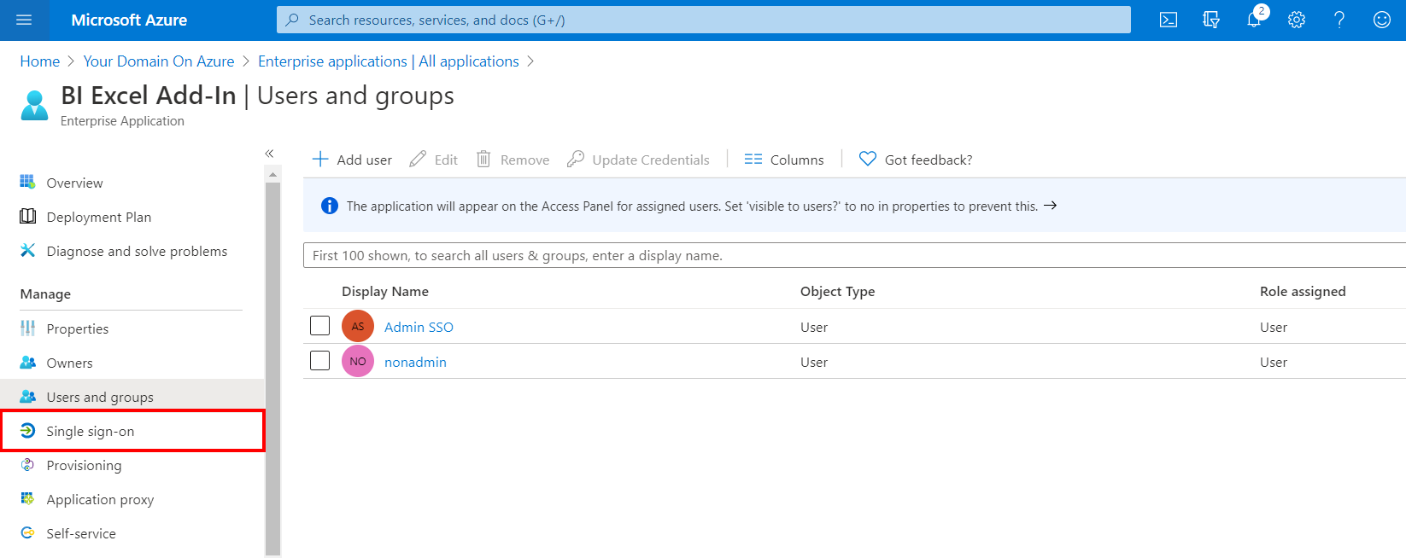
Task: Click the chevron after All applications breadcrumb
Action: 530,61
